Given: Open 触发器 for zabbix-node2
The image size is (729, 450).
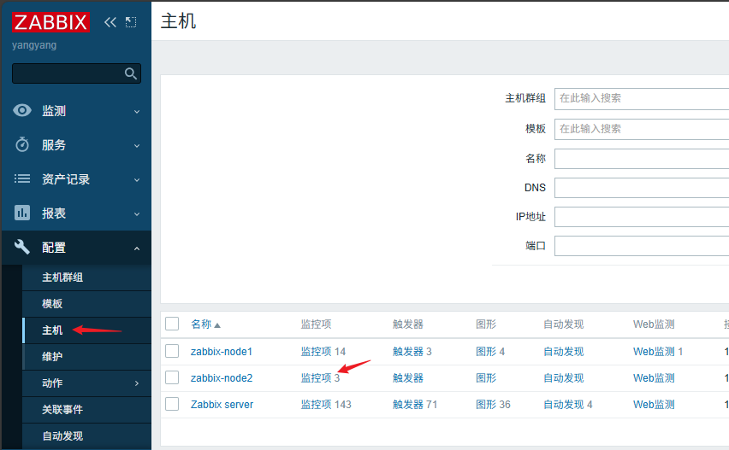Looking at the screenshot, I should [408, 378].
